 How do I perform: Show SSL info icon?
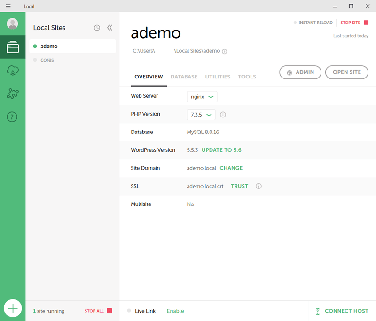[258, 186]
